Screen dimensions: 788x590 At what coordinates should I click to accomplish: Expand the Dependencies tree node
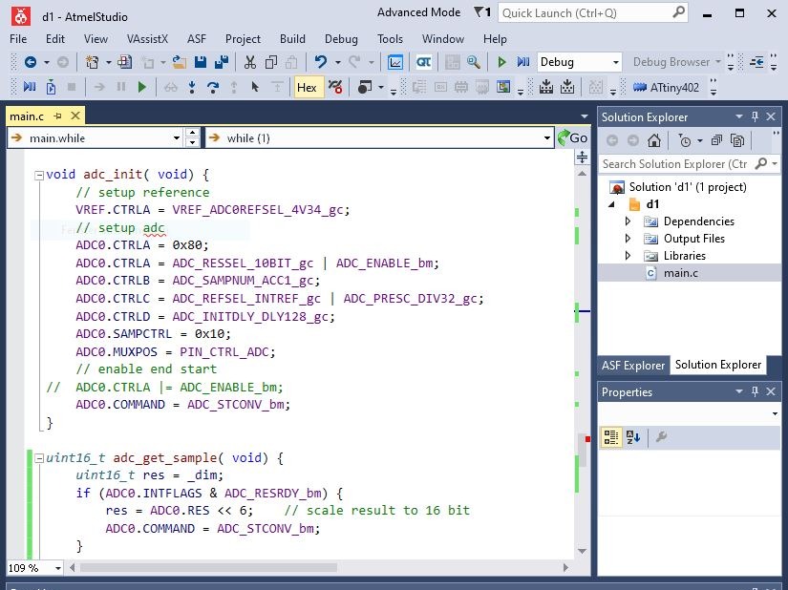pyautogui.click(x=628, y=221)
